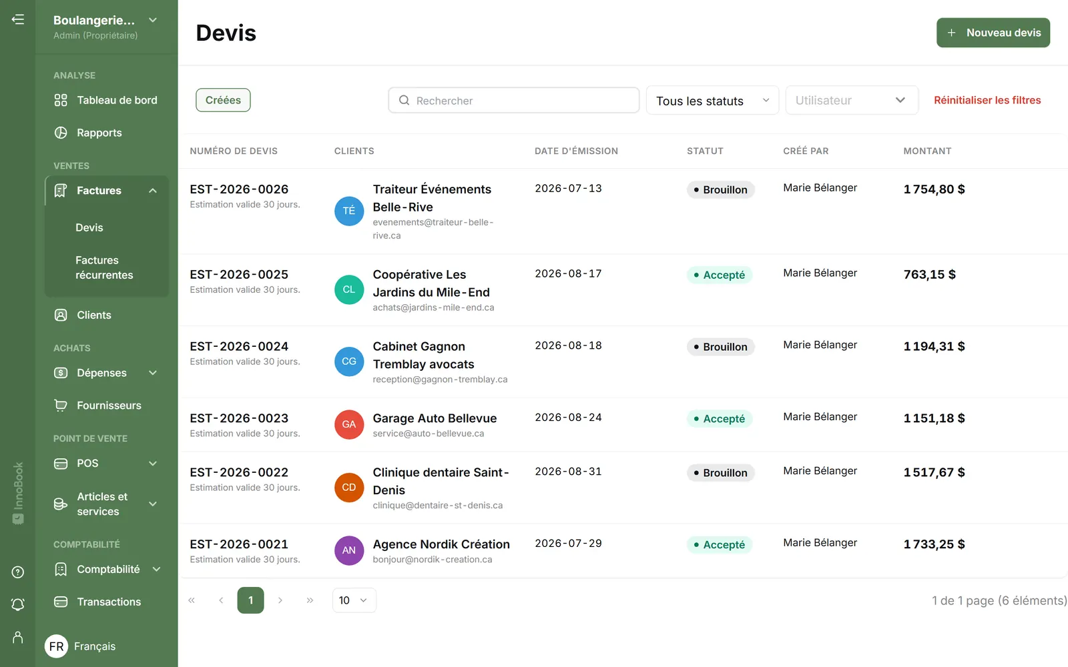
Task: Open the Tous les statuts dropdown
Action: coord(712,101)
